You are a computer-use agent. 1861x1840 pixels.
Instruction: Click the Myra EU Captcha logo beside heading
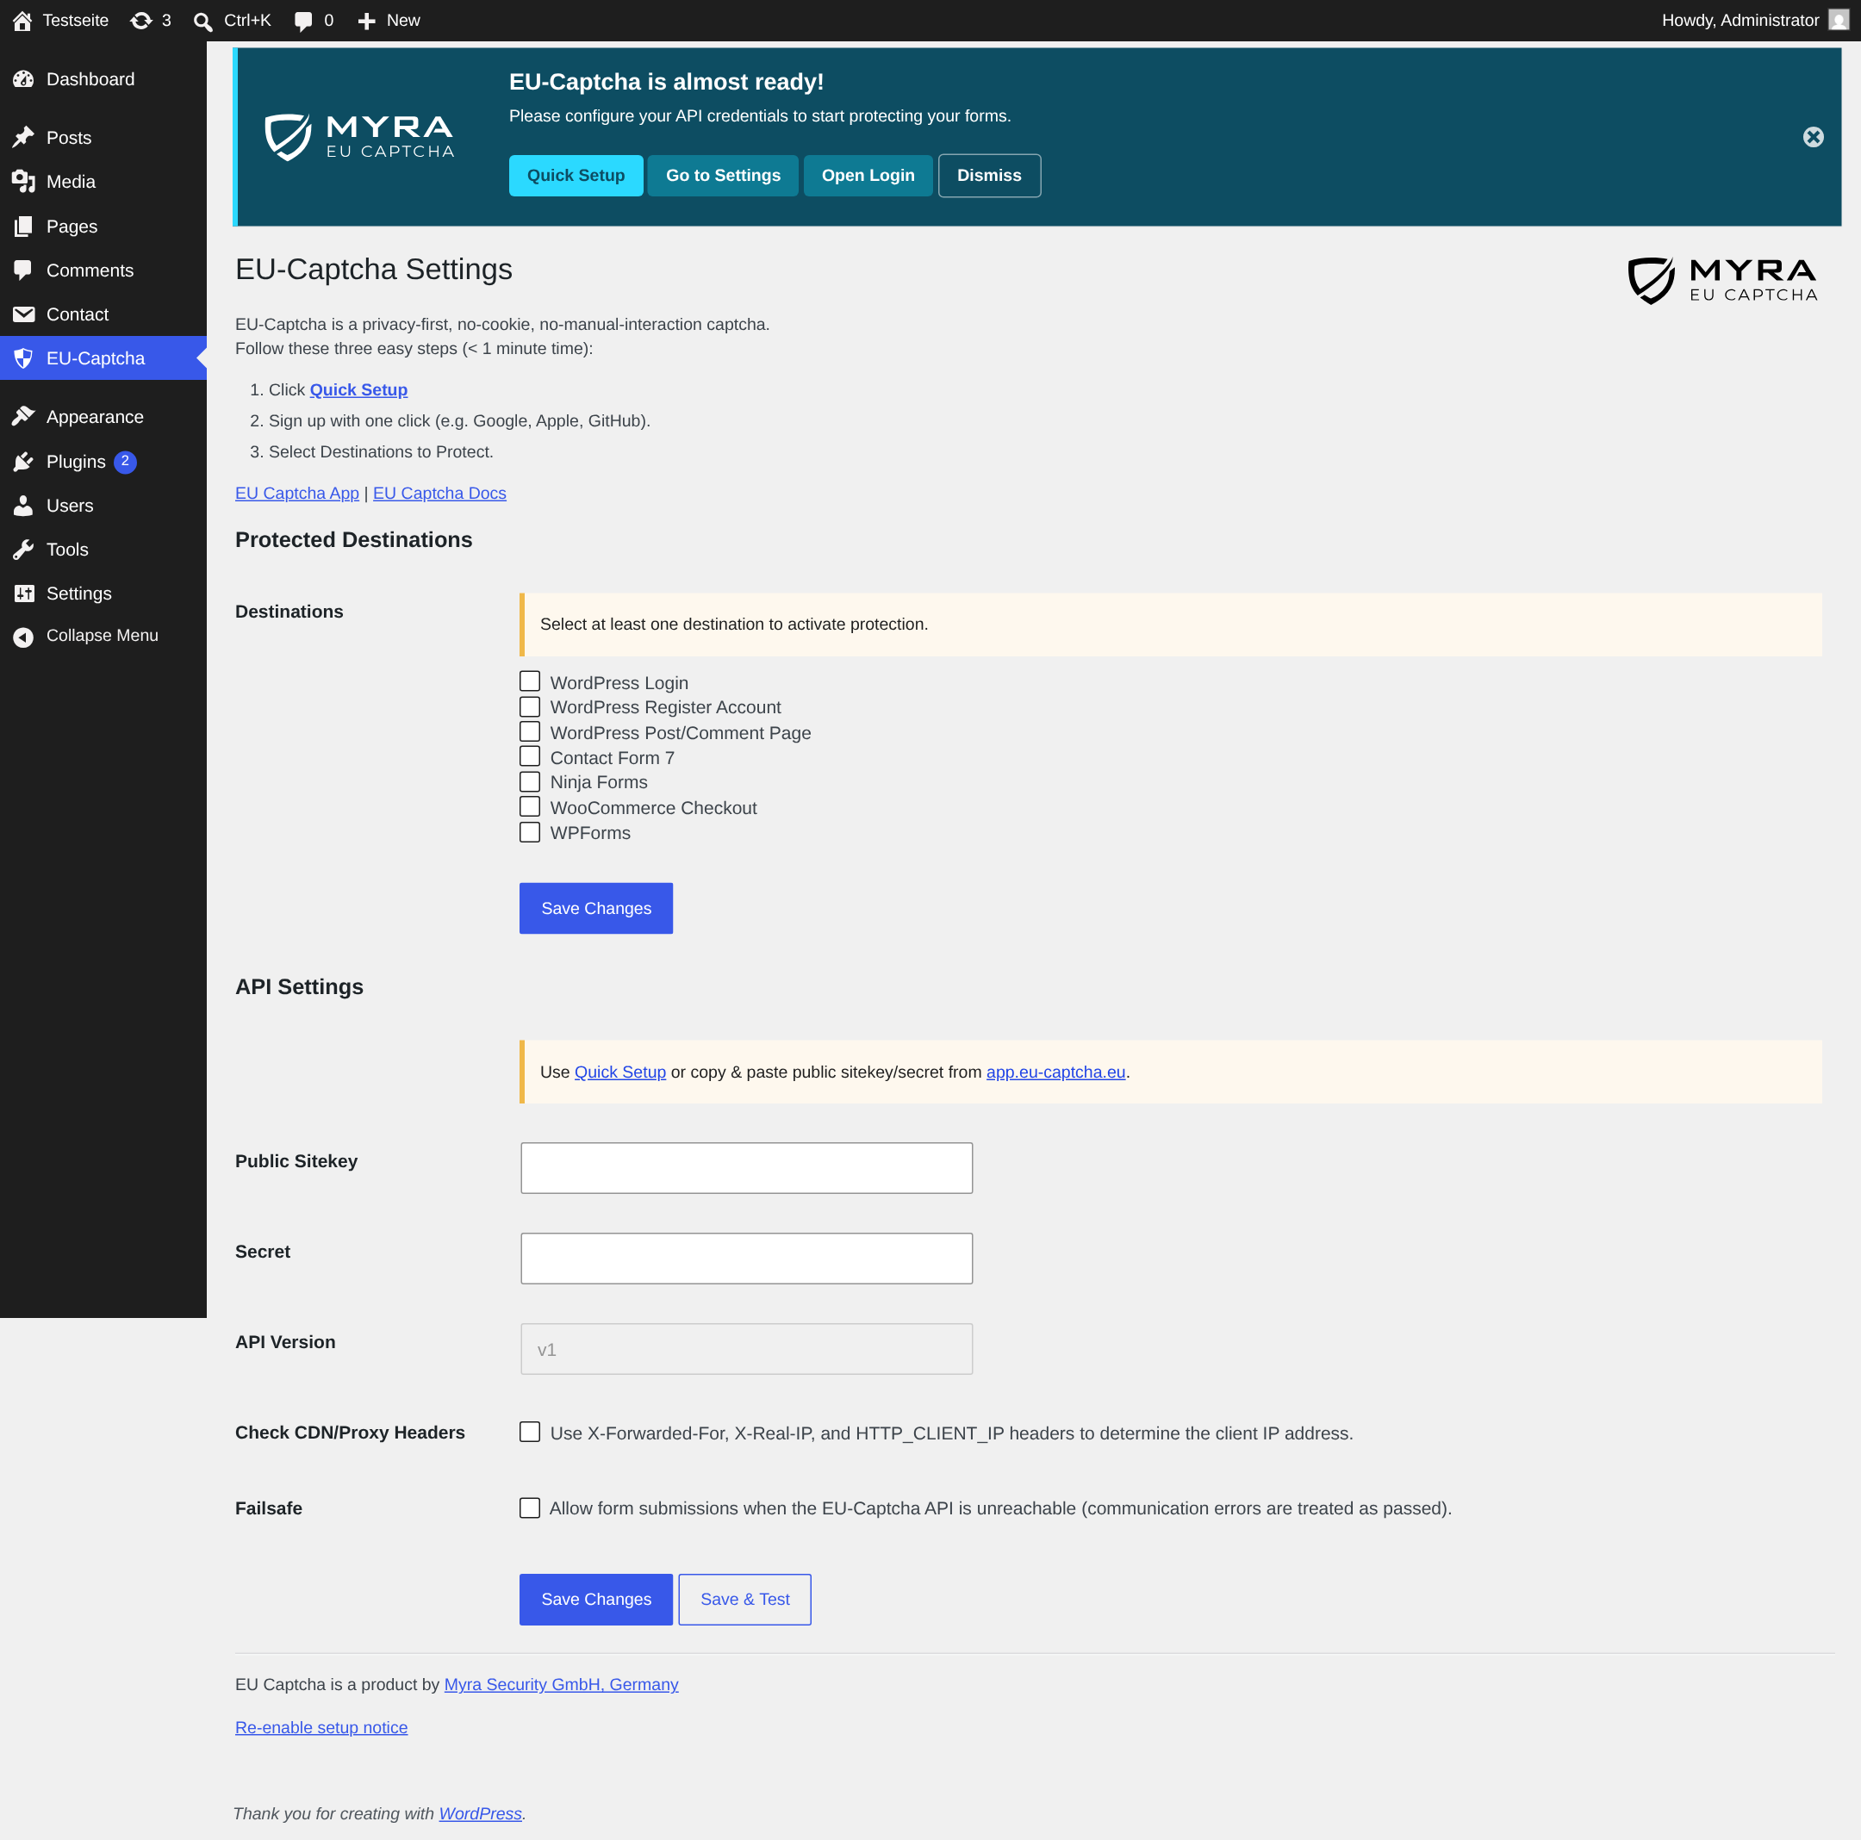(1722, 280)
